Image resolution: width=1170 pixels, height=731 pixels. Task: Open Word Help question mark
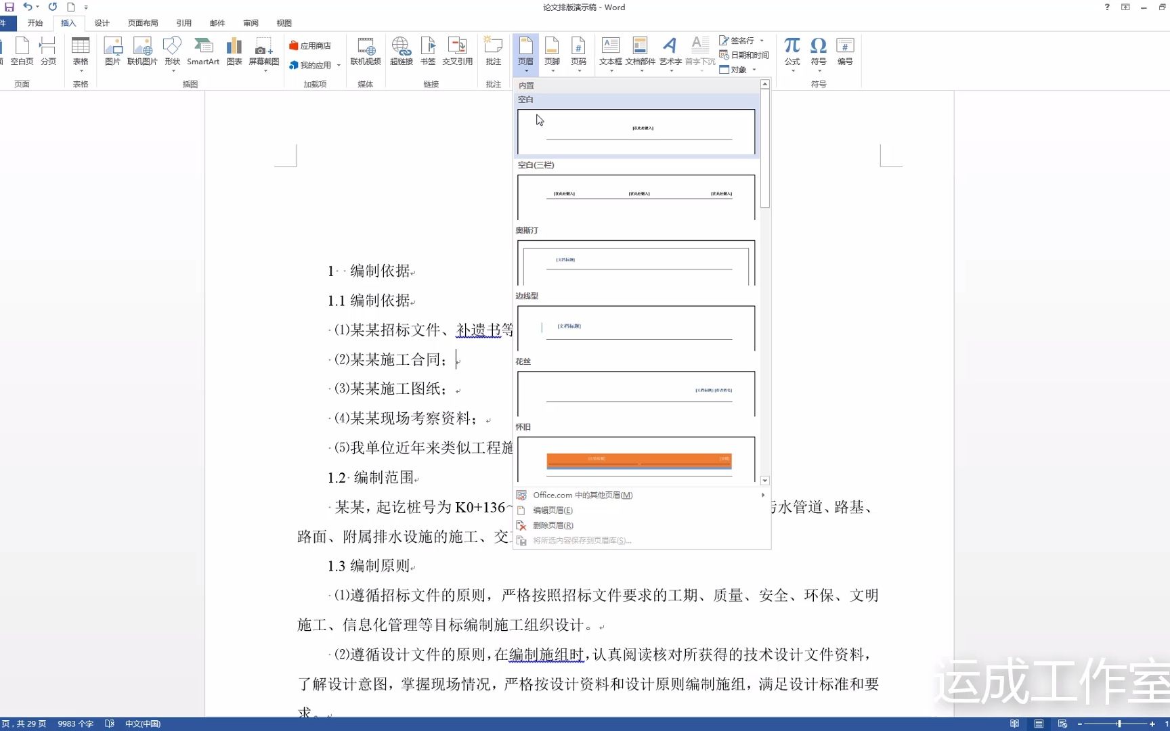coord(1107,7)
